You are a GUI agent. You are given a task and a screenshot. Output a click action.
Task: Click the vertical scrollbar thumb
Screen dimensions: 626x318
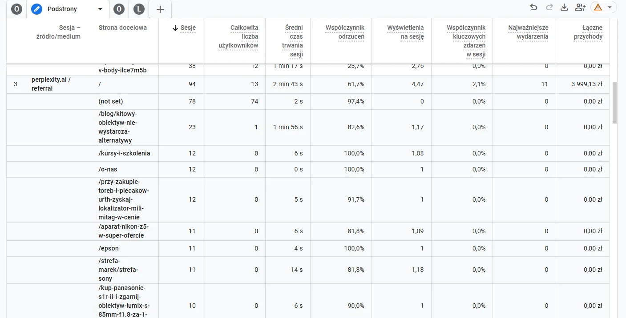click(x=615, y=102)
